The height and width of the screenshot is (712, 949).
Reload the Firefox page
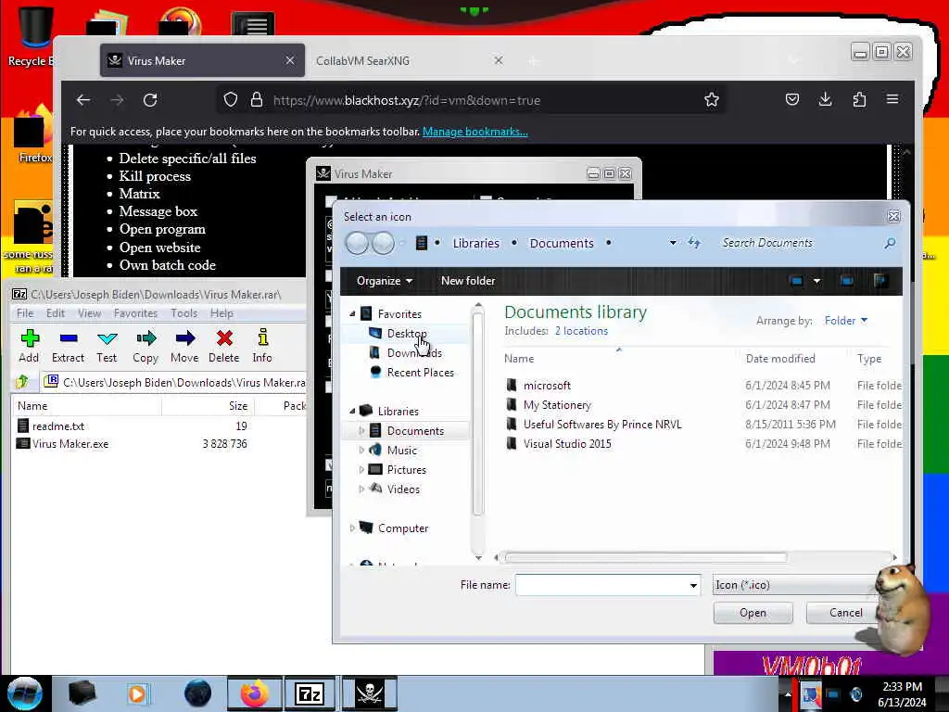pyautogui.click(x=150, y=100)
